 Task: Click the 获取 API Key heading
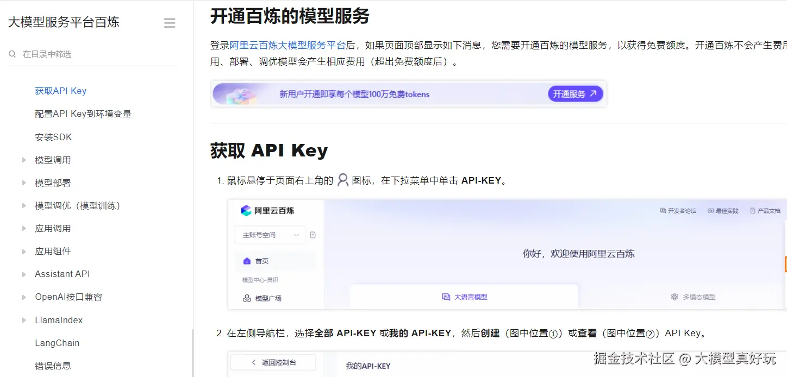269,150
